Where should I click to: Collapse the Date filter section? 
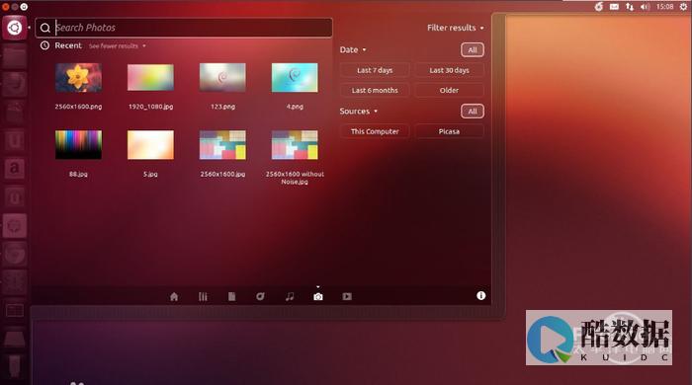tap(353, 49)
